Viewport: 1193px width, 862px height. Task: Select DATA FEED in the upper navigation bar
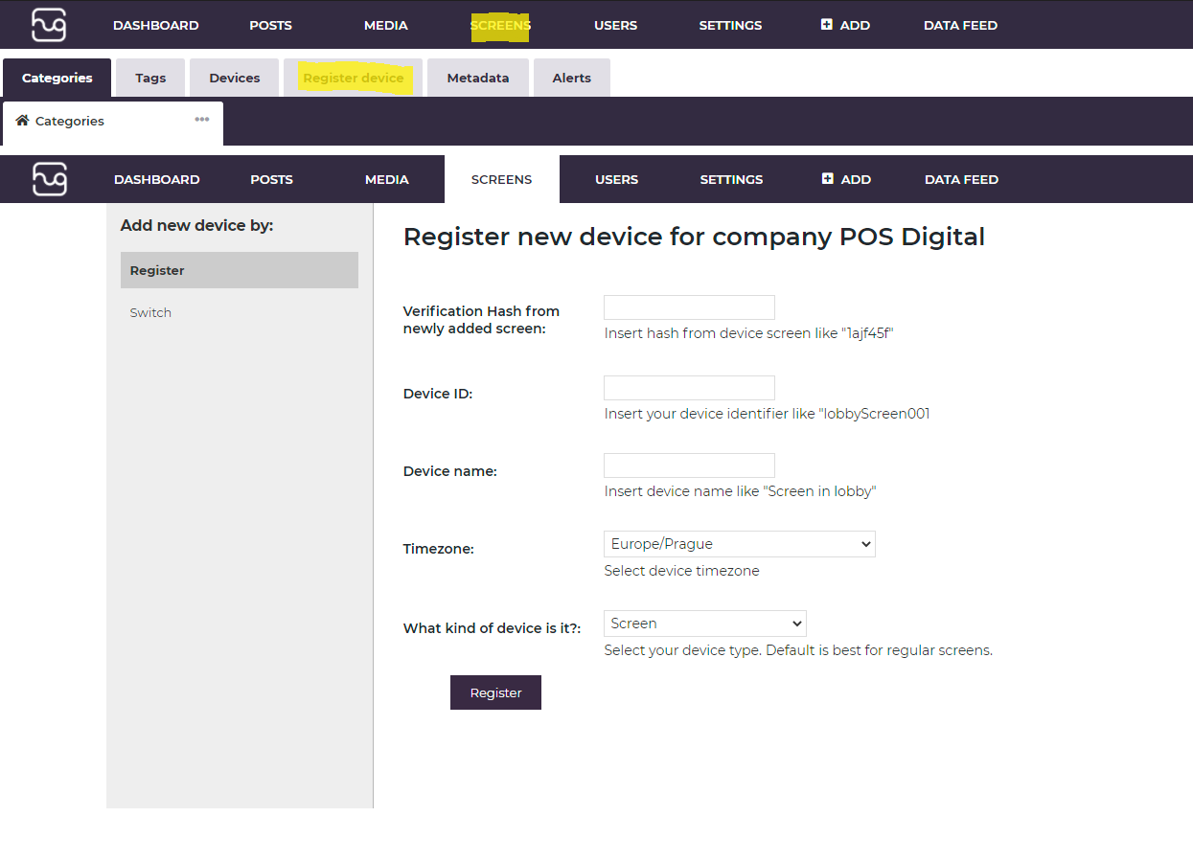[x=961, y=25]
